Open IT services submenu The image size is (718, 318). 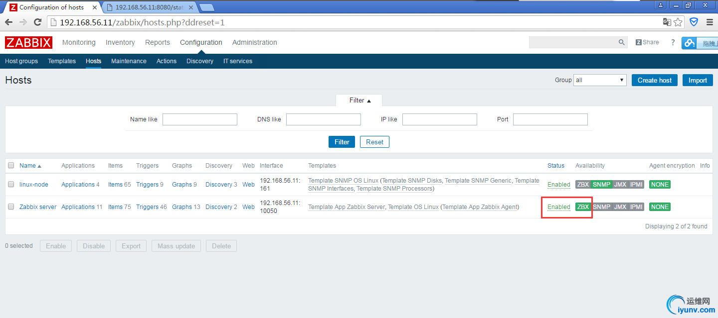[238, 61]
